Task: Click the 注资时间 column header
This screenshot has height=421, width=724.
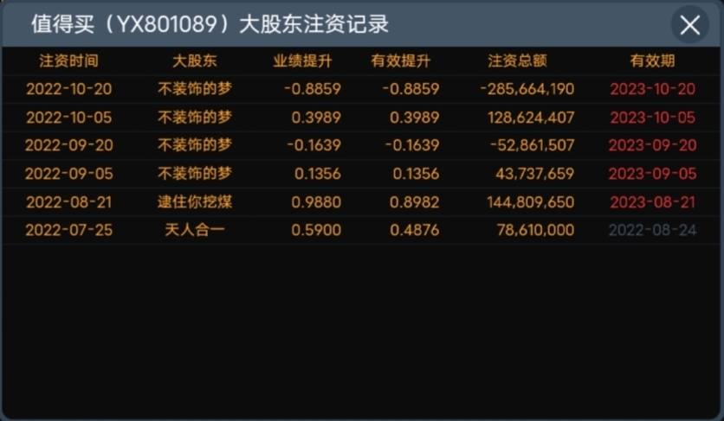Action: pos(68,61)
